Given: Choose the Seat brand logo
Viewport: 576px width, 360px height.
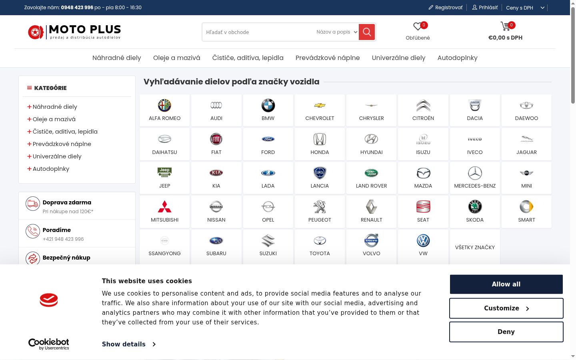Looking at the screenshot, I should [x=423, y=207].
